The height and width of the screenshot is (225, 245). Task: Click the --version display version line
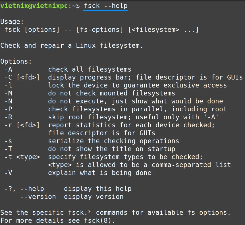[72, 197]
